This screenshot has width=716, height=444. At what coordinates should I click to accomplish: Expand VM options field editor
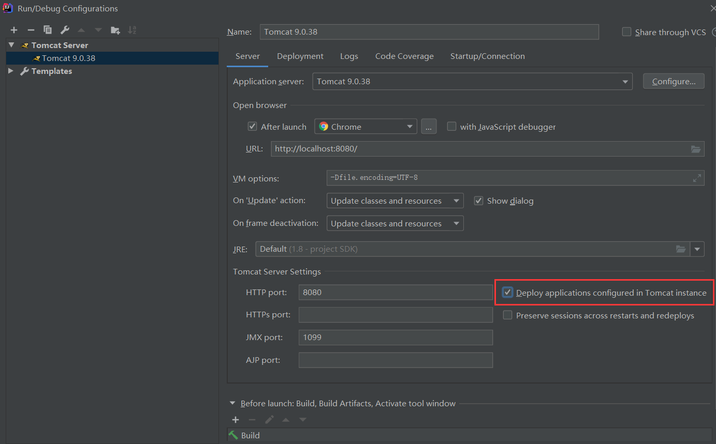[x=697, y=178]
